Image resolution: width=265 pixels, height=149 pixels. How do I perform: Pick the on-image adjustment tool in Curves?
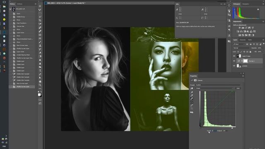(x=192, y=88)
